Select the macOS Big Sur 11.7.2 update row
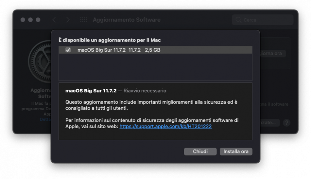This screenshot has height=179, width=311. coord(155,50)
